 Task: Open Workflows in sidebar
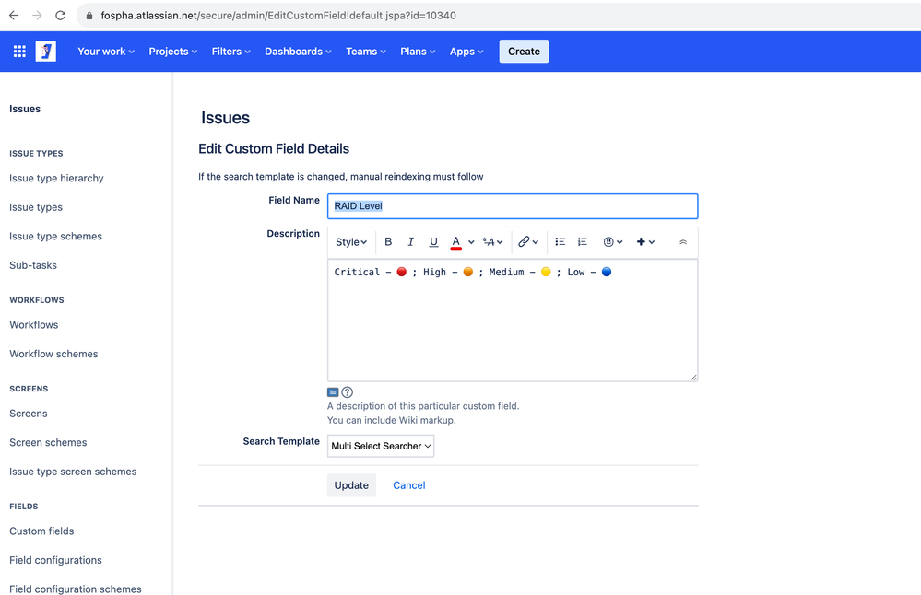point(34,324)
